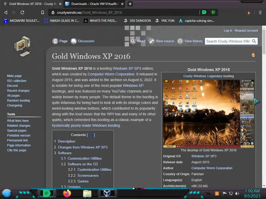
Task: Click the site padlock icon in address bar
Action: coord(53,12)
